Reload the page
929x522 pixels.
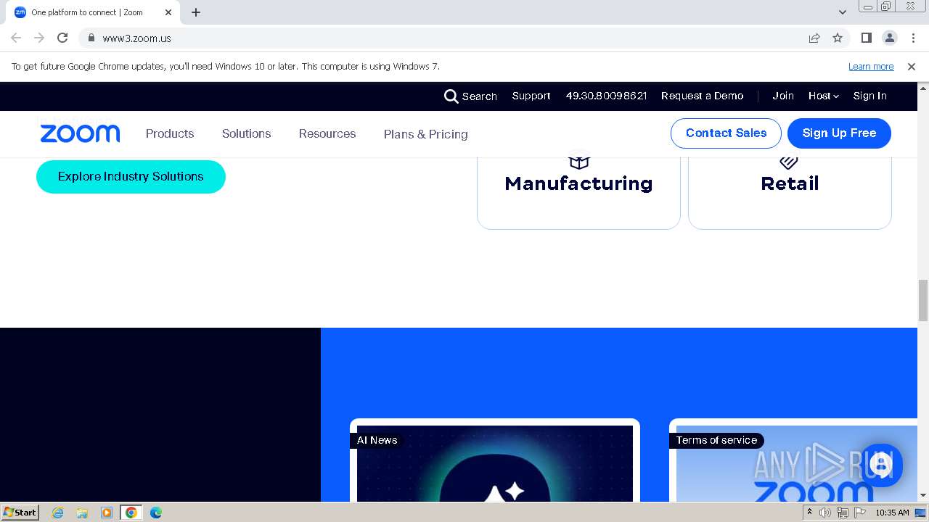point(62,38)
